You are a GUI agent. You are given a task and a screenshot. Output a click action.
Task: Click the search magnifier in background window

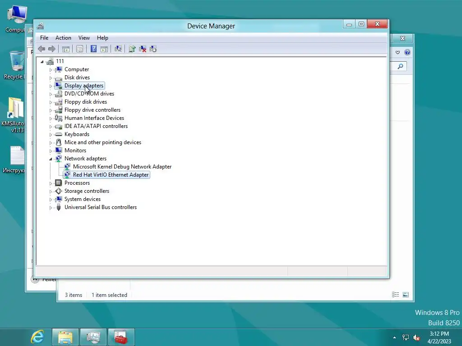(400, 67)
